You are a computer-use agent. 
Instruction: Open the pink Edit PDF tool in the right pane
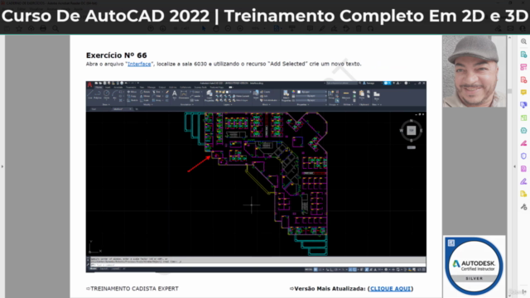[x=523, y=67]
